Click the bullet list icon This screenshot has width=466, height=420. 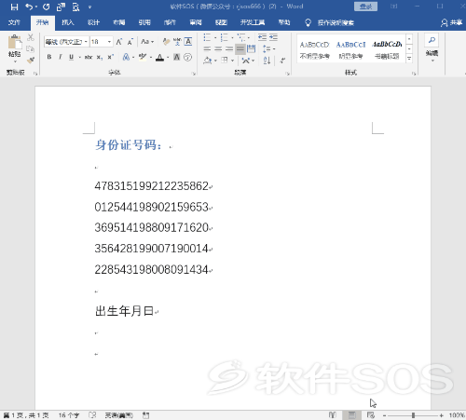coord(207,38)
